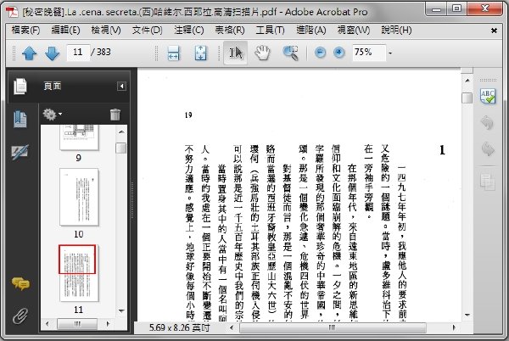This screenshot has height=341, width=509.
Task: Open the 進階(A) menu
Action: click(311, 31)
